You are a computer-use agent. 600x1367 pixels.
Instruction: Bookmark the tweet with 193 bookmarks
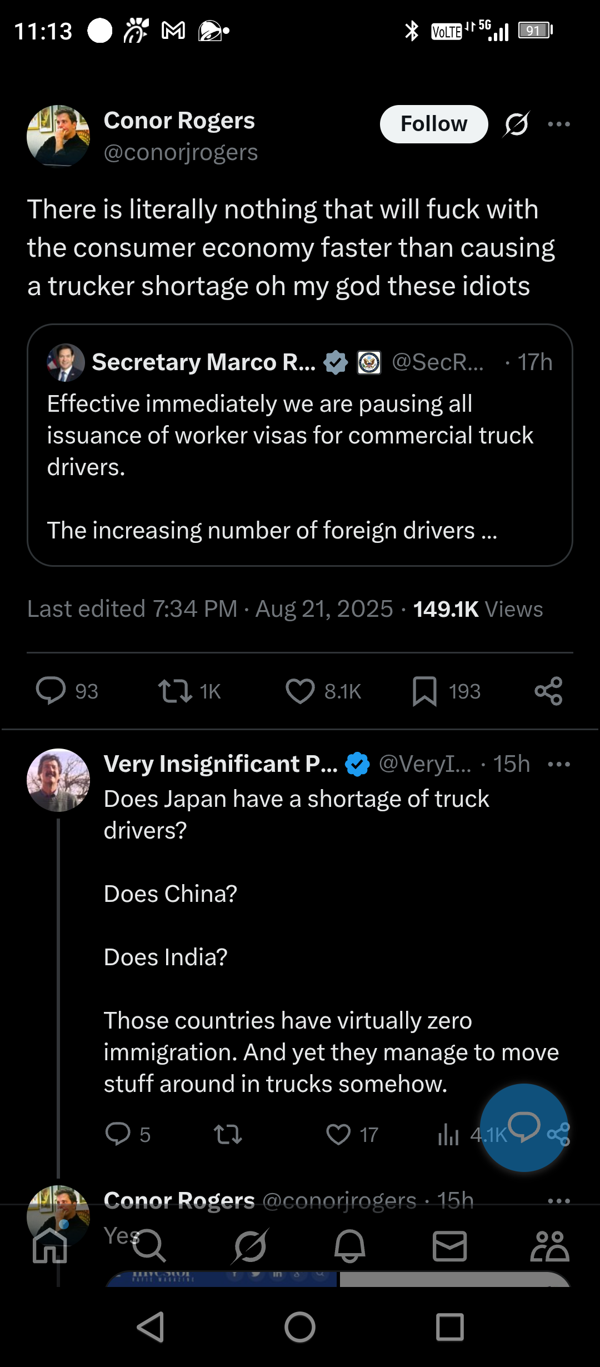[446, 691]
